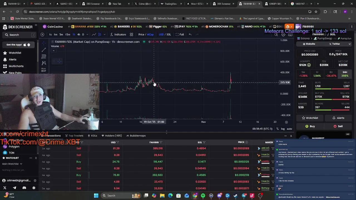This screenshot has width=356, height=200.
Task: Focus the DEX Screener search field
Action: 19,35
